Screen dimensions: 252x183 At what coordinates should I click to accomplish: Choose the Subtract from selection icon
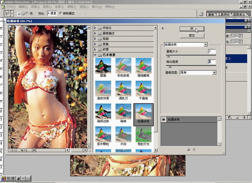pyautogui.click(x=27, y=13)
